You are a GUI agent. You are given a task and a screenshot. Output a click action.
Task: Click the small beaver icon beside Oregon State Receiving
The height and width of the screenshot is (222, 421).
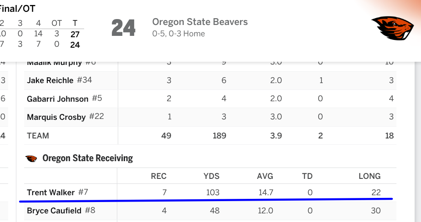pos(31,158)
